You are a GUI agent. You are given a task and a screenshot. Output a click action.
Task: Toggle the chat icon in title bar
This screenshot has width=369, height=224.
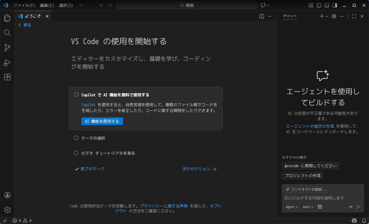(263, 5)
